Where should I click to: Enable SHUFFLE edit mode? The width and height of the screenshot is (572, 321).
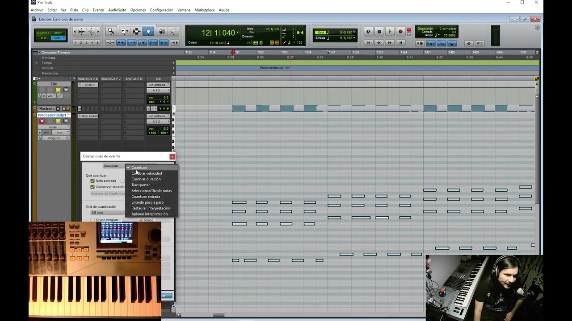(x=43, y=33)
